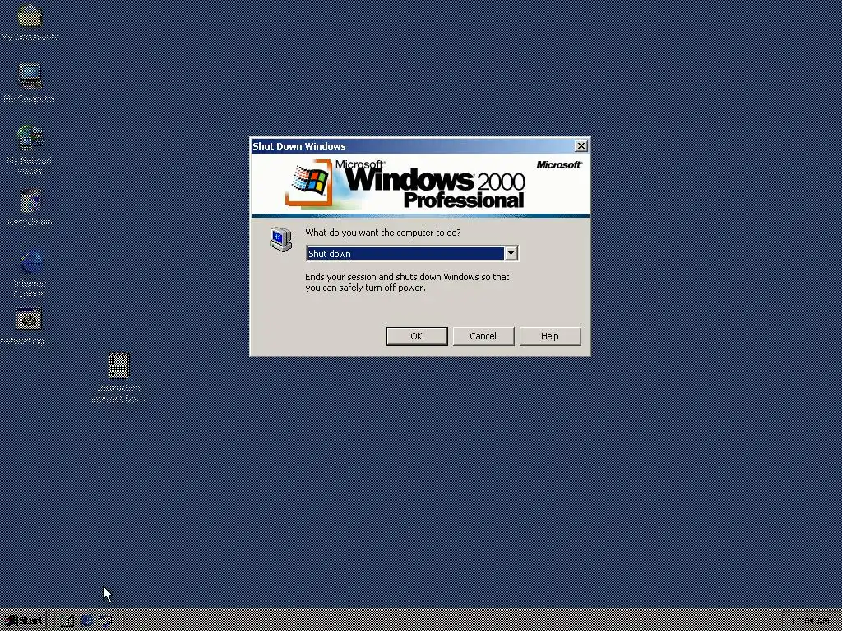This screenshot has width=842, height=631.
Task: Select the My Network Places icon
Action: click(x=30, y=150)
